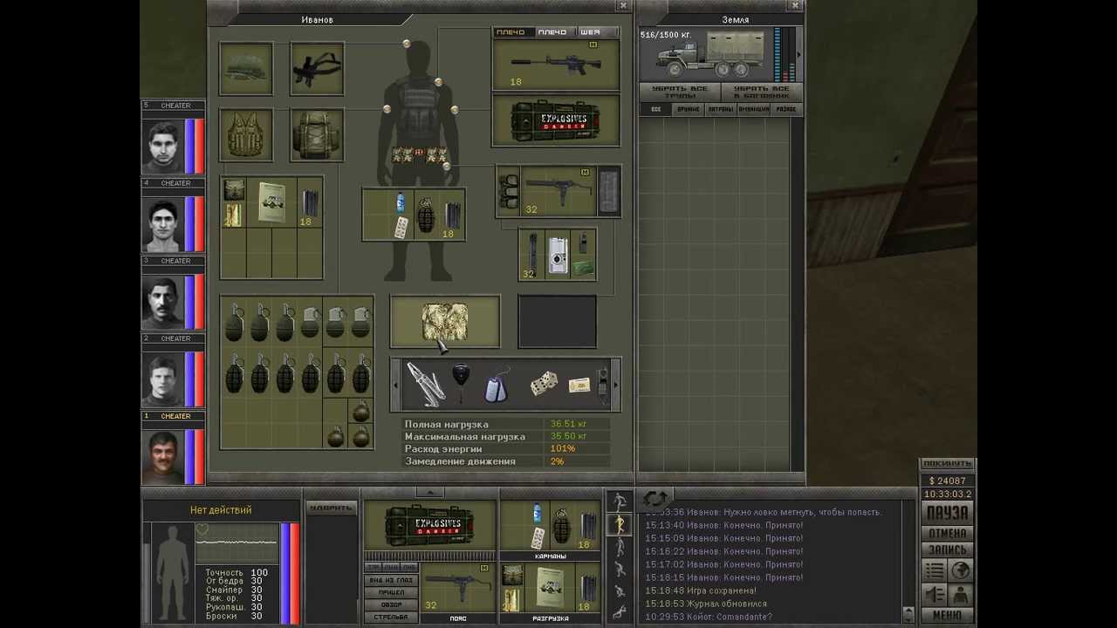The image size is (1117, 628).
Task: Open the journal list icon
Action: [x=935, y=571]
